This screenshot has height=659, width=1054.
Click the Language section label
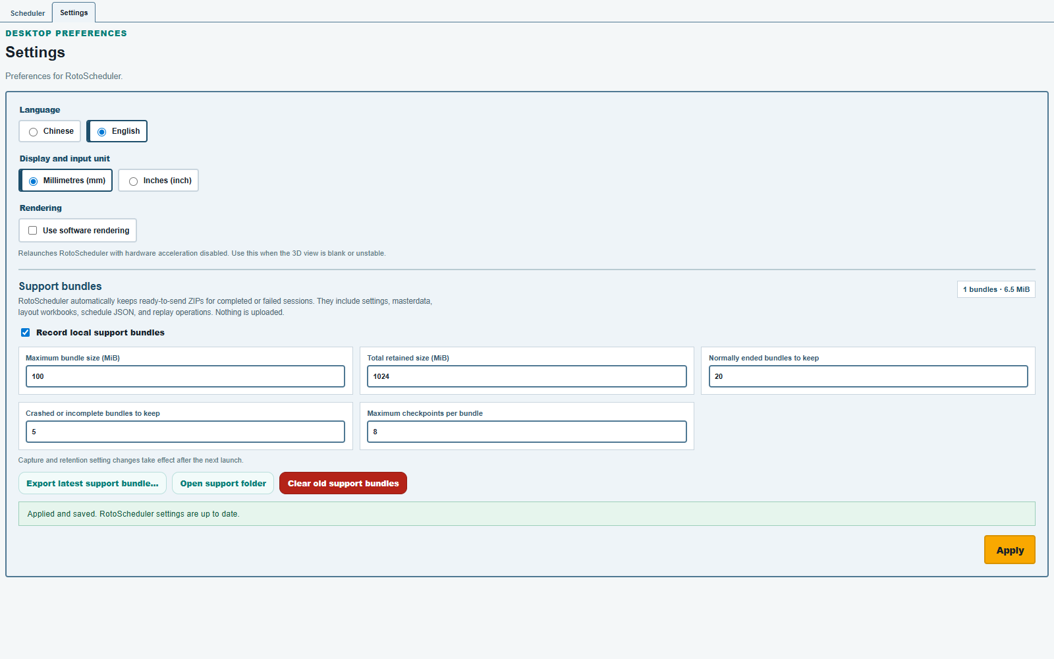tap(40, 110)
